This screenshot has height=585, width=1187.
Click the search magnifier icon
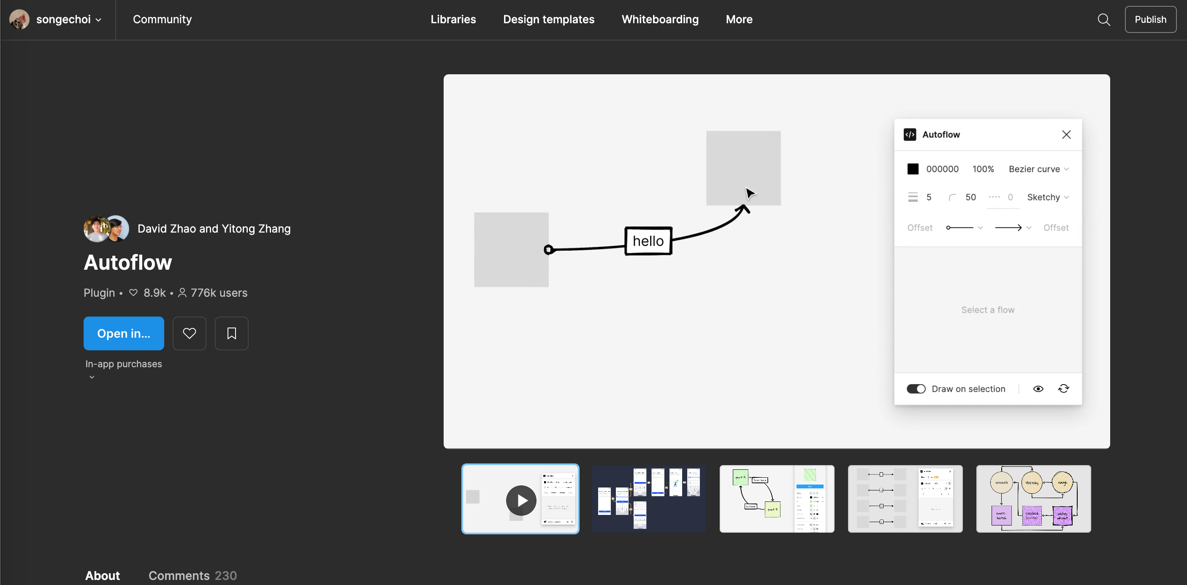point(1103,19)
